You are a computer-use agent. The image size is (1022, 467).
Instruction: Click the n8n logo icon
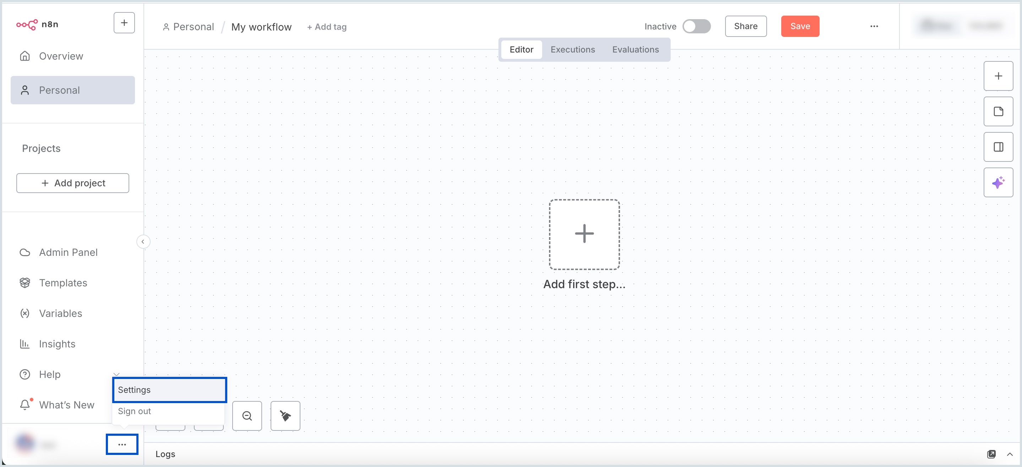pos(27,24)
